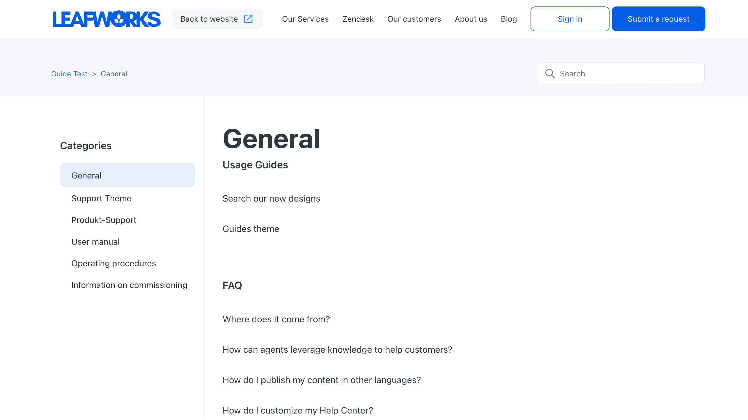This screenshot has width=748, height=420.
Task: Open Information on commissioning category
Action: [129, 285]
